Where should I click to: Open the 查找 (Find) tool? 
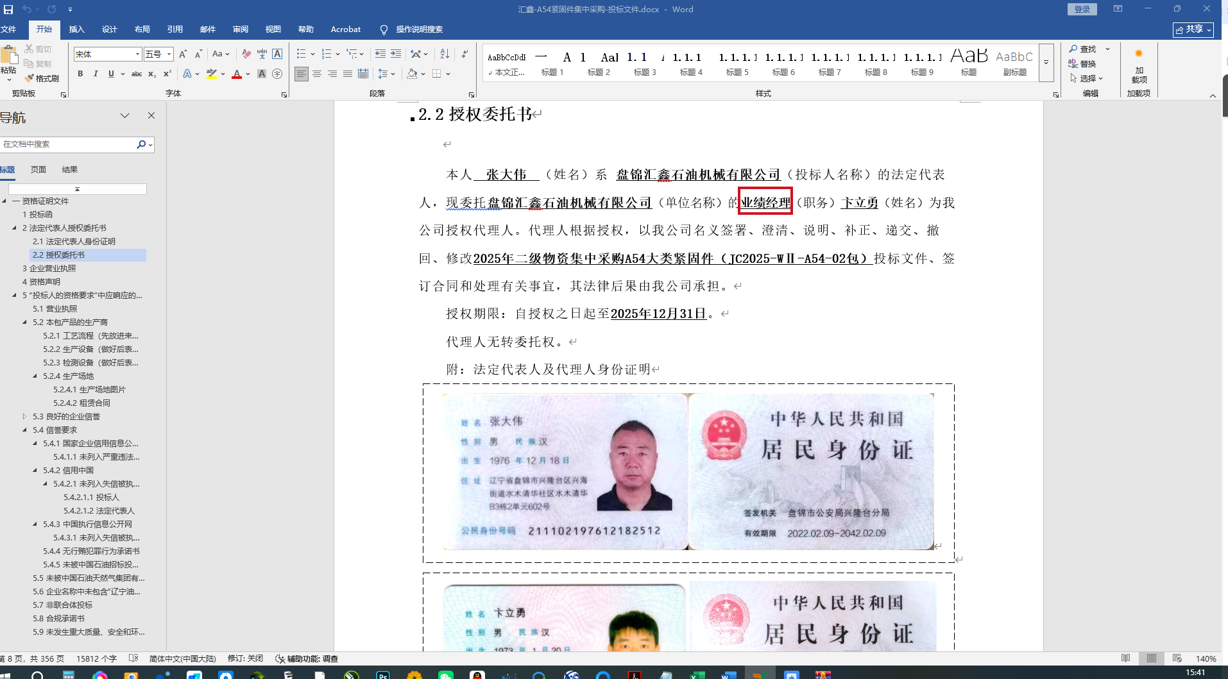point(1083,49)
